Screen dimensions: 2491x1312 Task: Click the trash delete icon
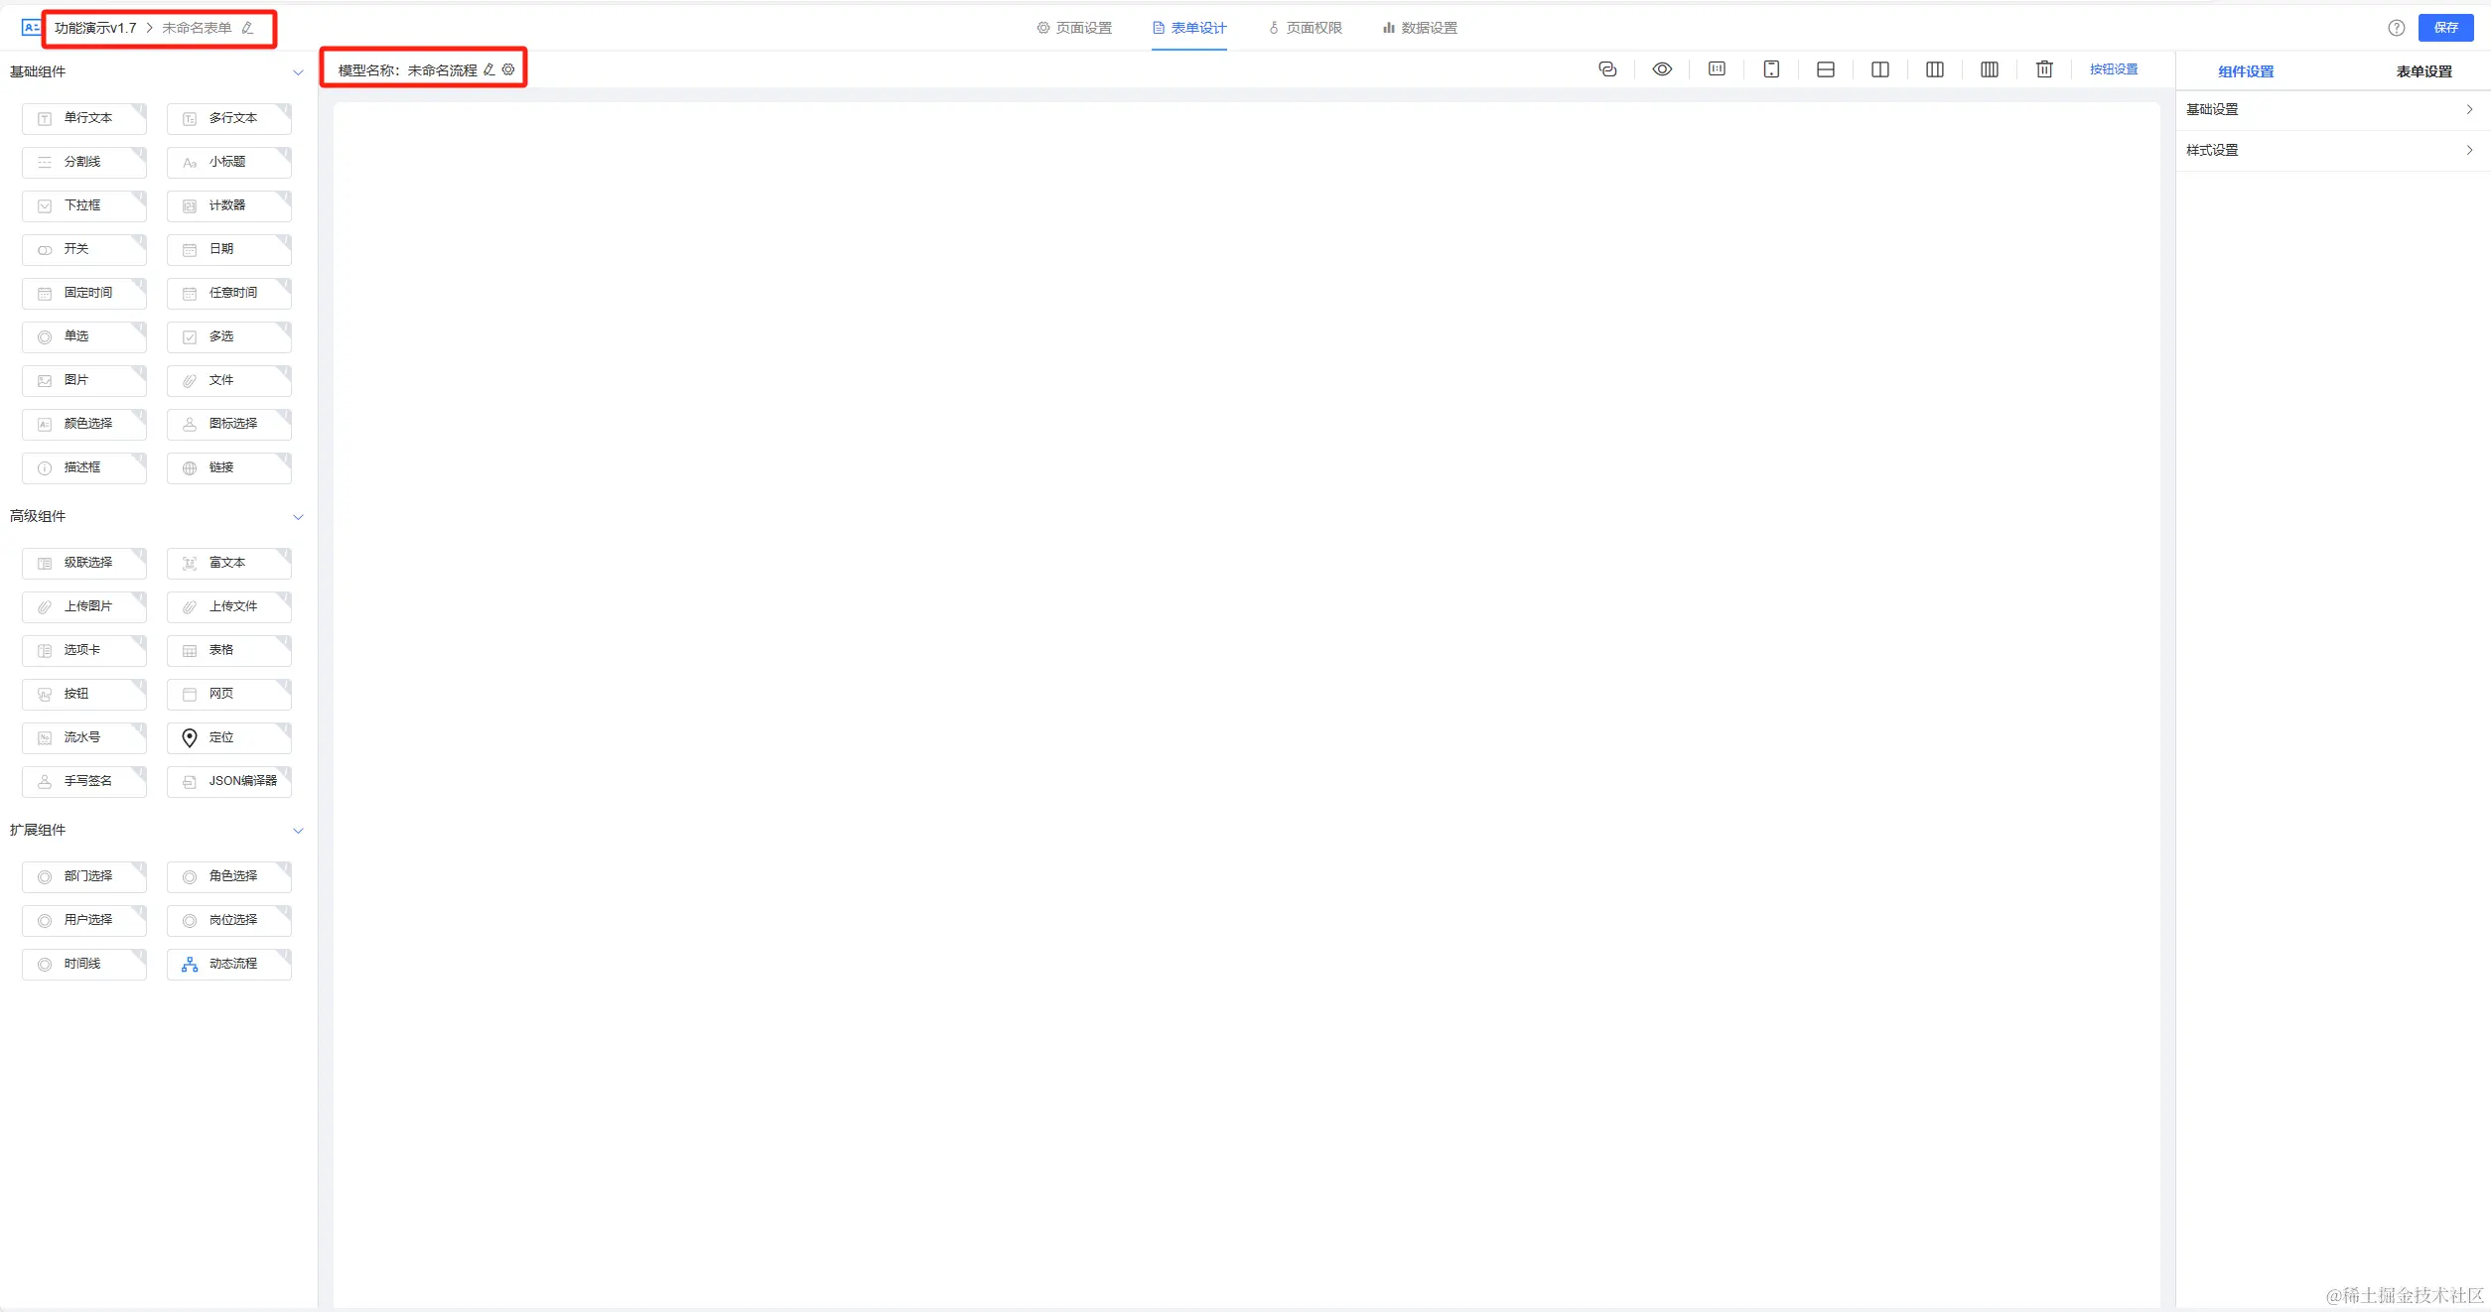pos(2044,69)
